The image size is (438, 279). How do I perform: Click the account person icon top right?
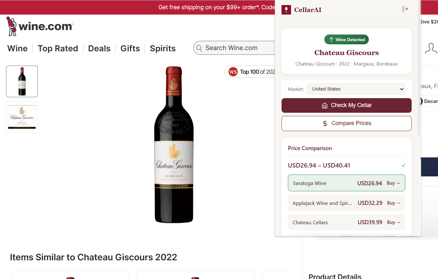pyautogui.click(x=431, y=48)
